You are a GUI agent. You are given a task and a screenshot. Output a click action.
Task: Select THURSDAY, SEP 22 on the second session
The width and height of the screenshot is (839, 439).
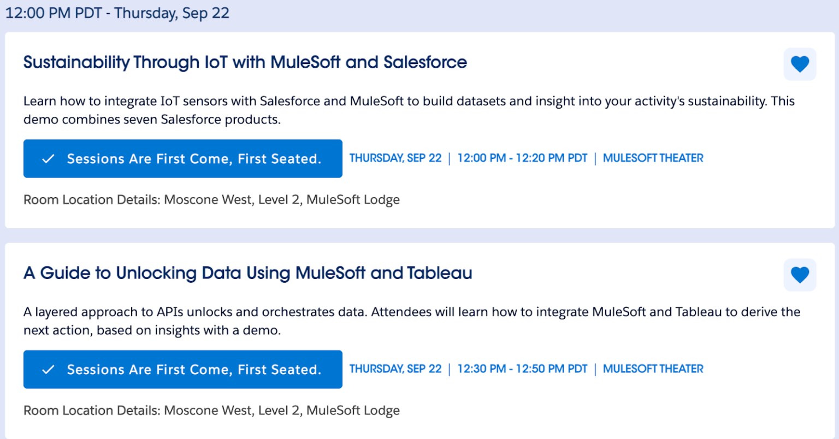[x=395, y=369]
